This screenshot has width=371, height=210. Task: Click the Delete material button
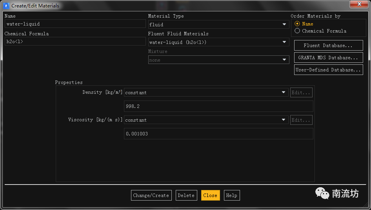click(186, 195)
